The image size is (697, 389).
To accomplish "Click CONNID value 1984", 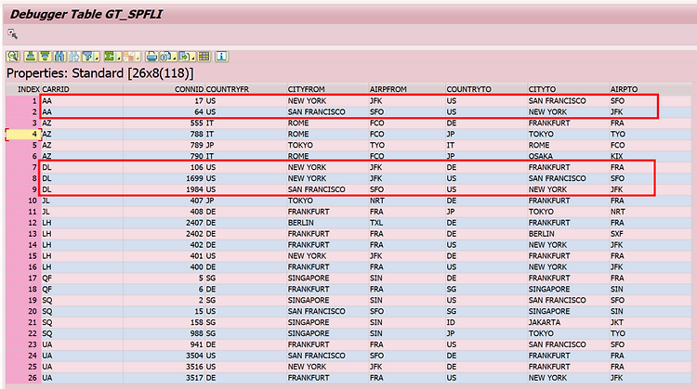I will click(x=195, y=189).
